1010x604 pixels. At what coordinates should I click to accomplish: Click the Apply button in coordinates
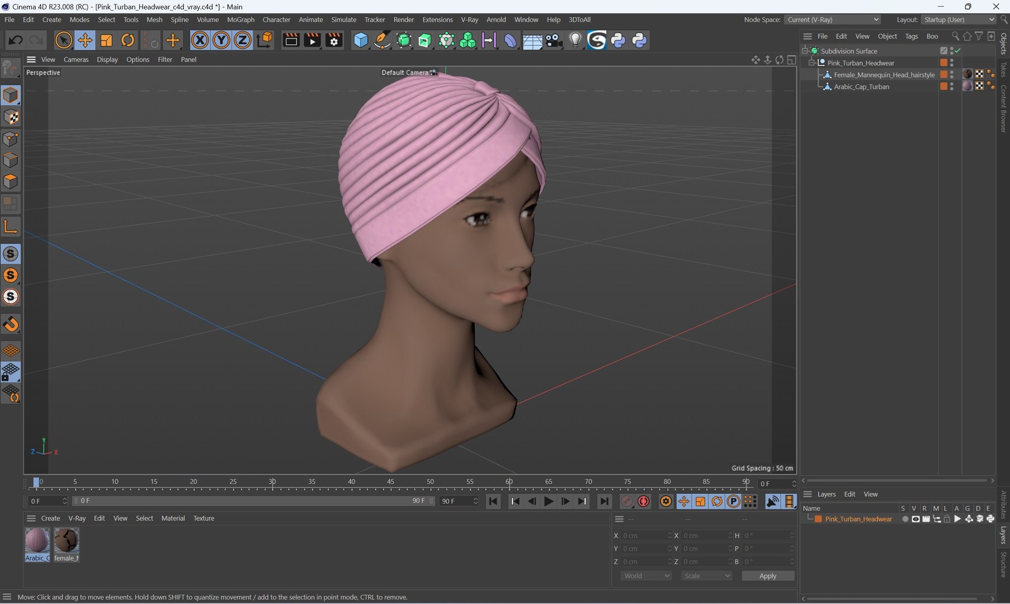pos(768,576)
